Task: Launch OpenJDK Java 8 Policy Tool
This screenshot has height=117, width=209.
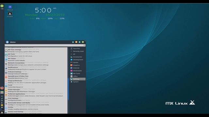Action: coord(36,77)
